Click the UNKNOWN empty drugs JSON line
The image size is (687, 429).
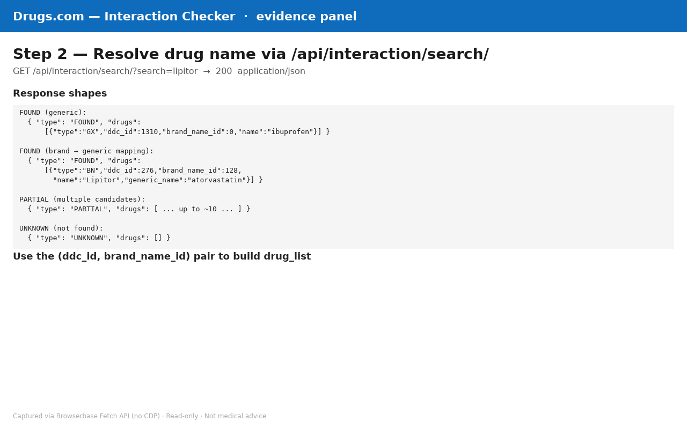(99, 238)
